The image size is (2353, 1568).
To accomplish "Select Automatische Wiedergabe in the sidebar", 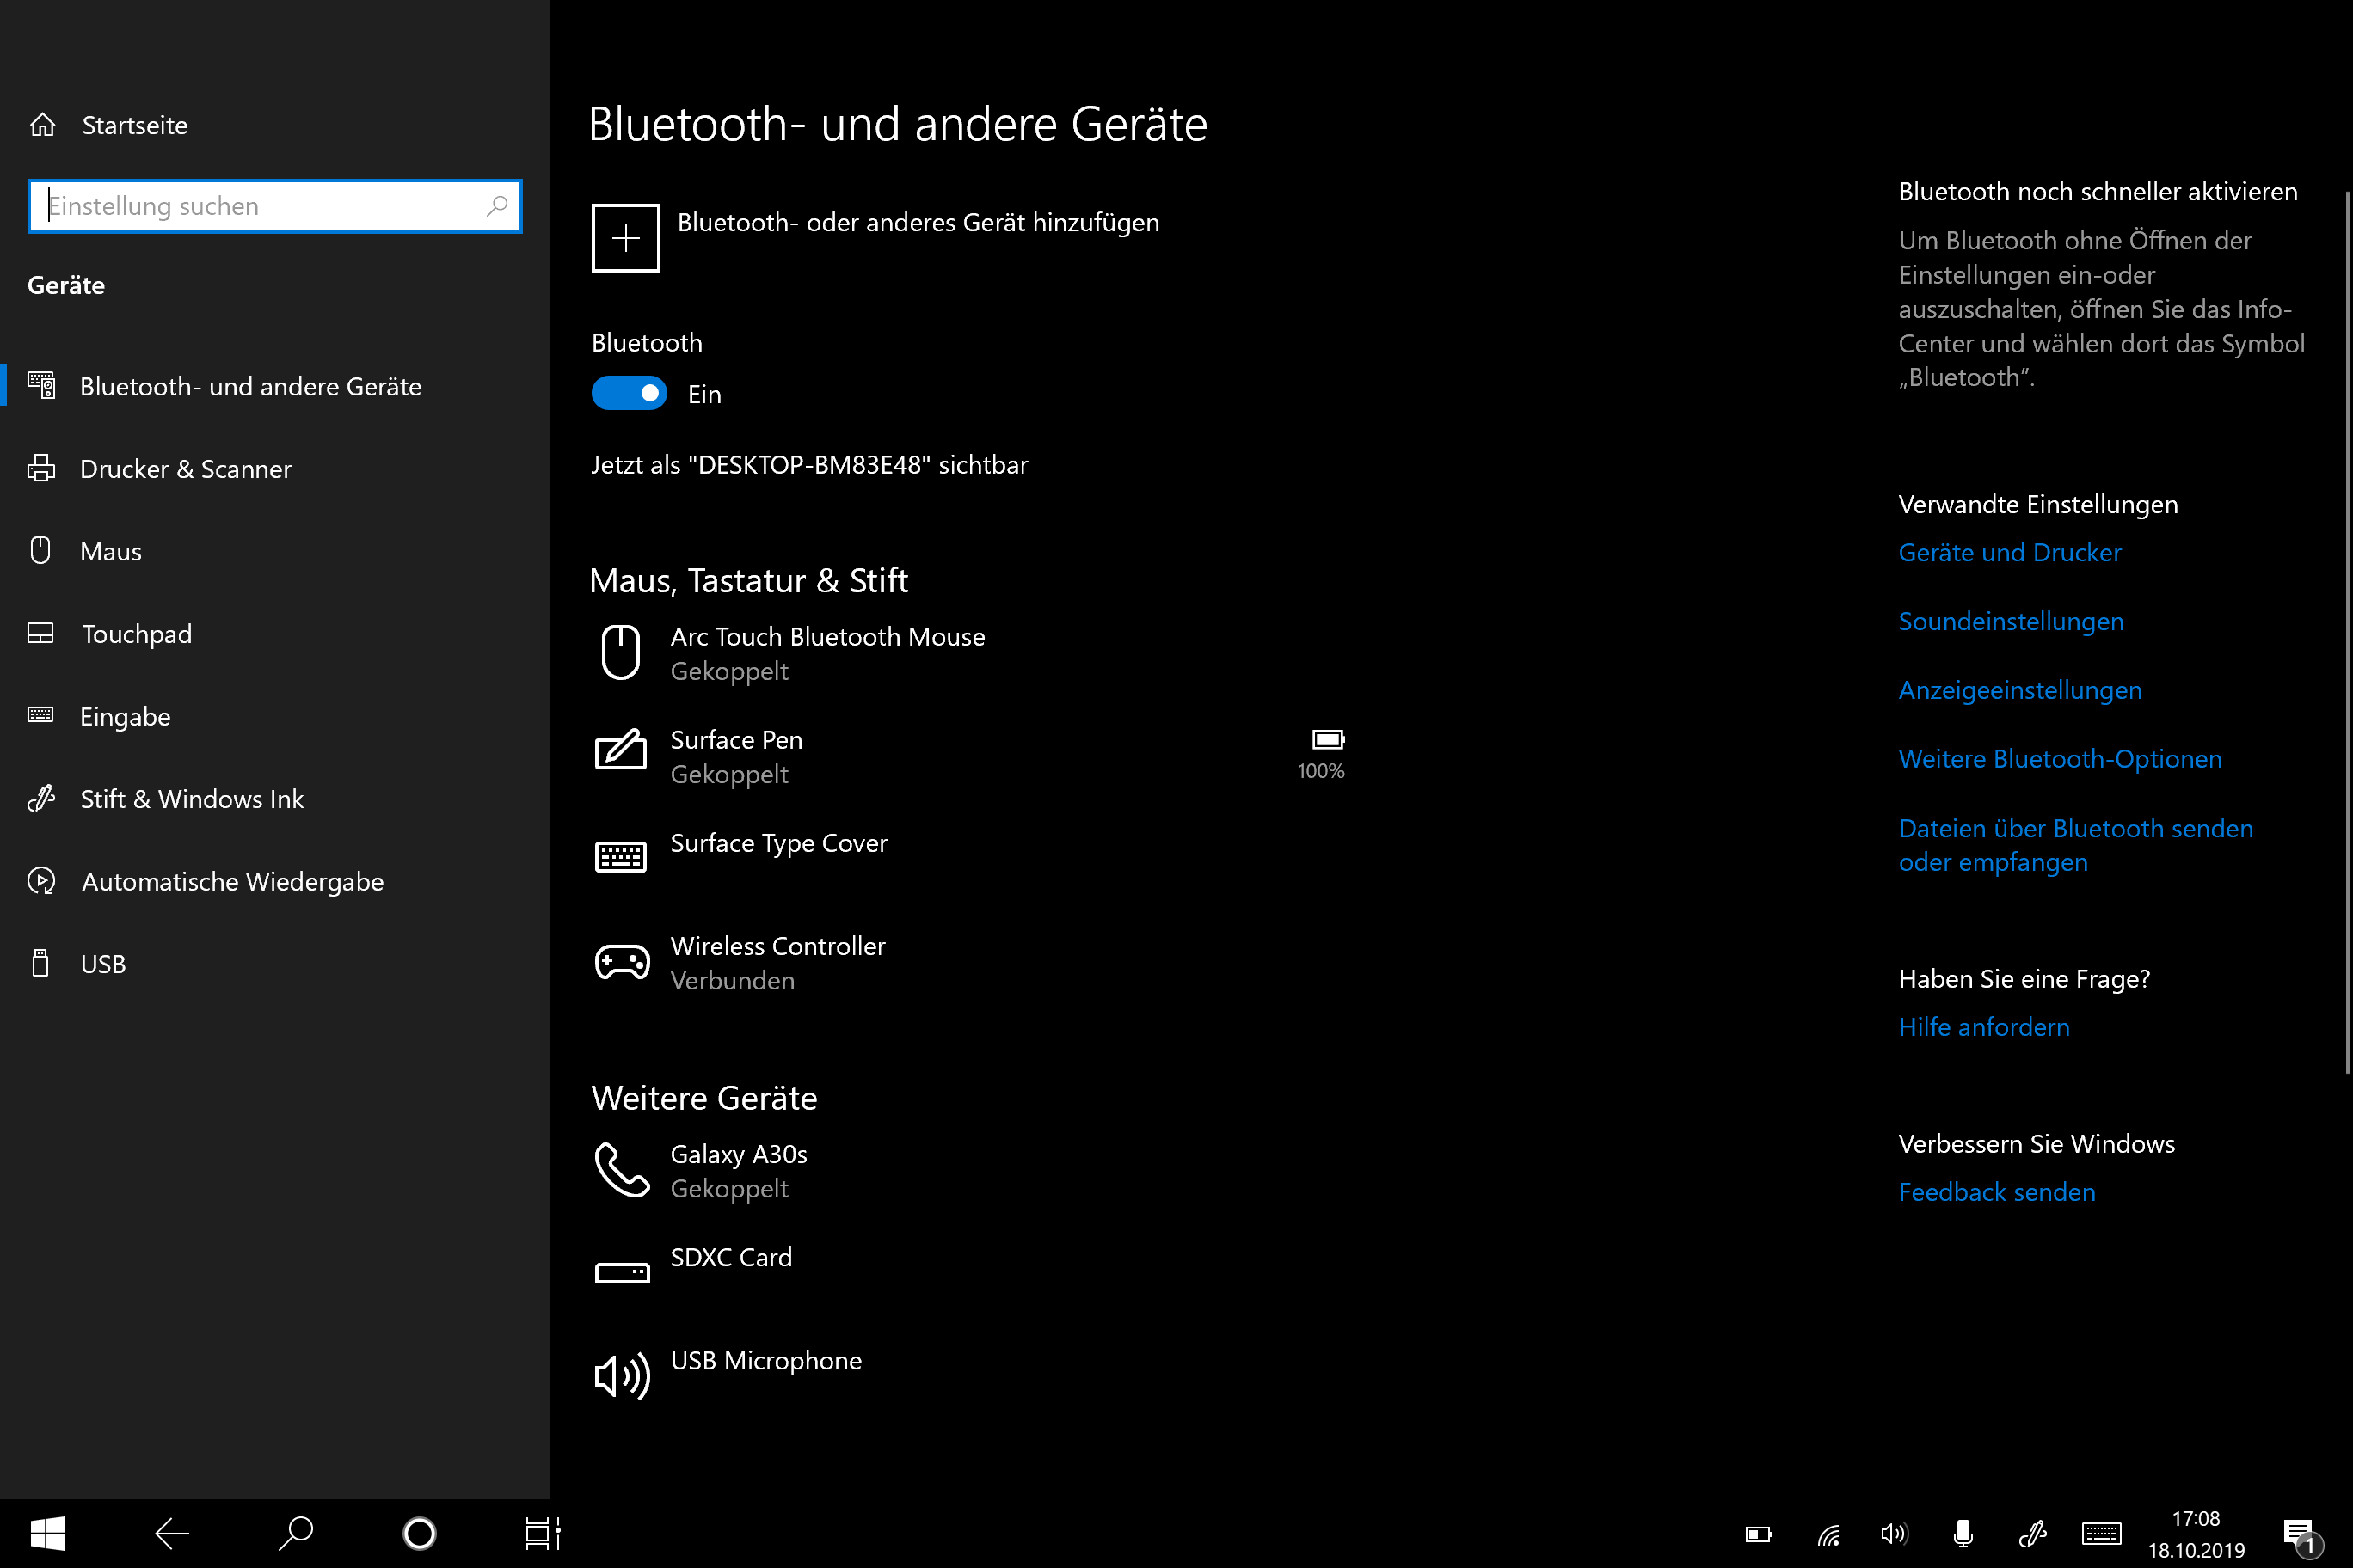I will tap(275, 881).
